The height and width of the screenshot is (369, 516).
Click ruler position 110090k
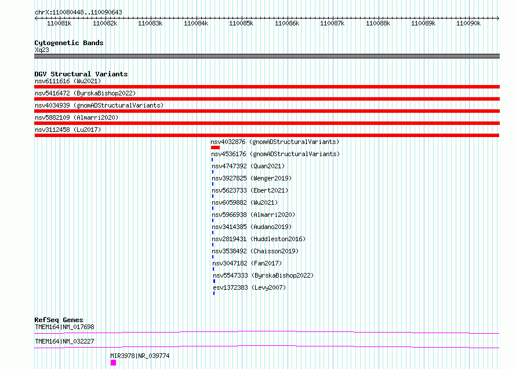(x=468, y=23)
